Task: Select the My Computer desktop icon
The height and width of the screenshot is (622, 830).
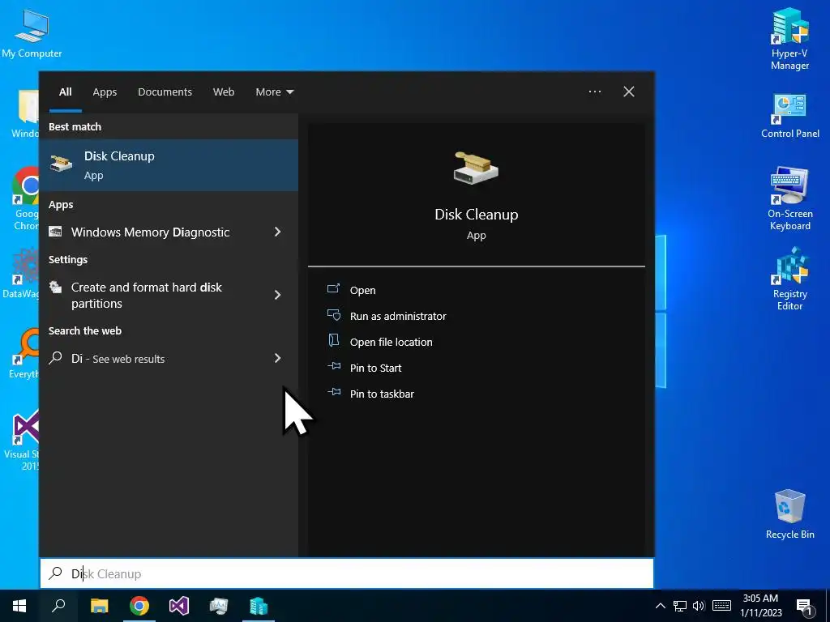Action: [32, 34]
